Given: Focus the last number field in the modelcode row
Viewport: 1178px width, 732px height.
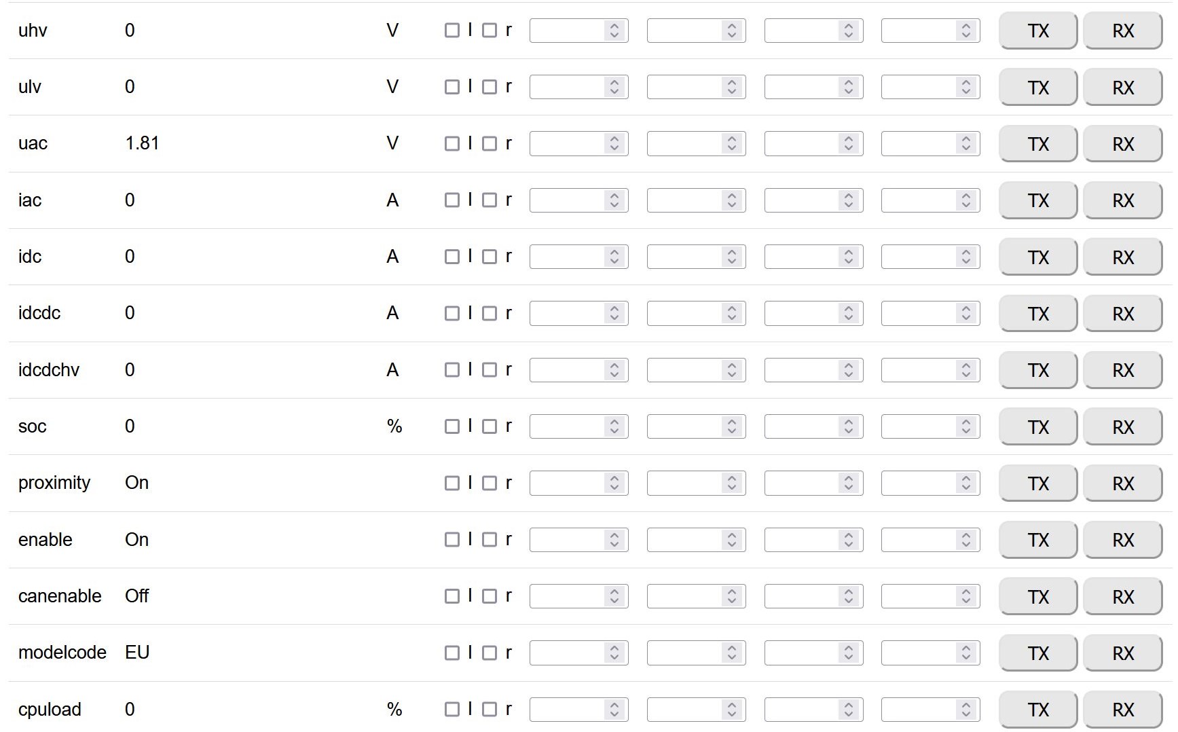Looking at the screenshot, I should pos(919,653).
